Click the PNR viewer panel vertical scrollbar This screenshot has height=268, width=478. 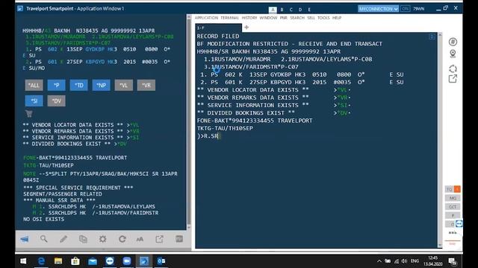[189, 121]
